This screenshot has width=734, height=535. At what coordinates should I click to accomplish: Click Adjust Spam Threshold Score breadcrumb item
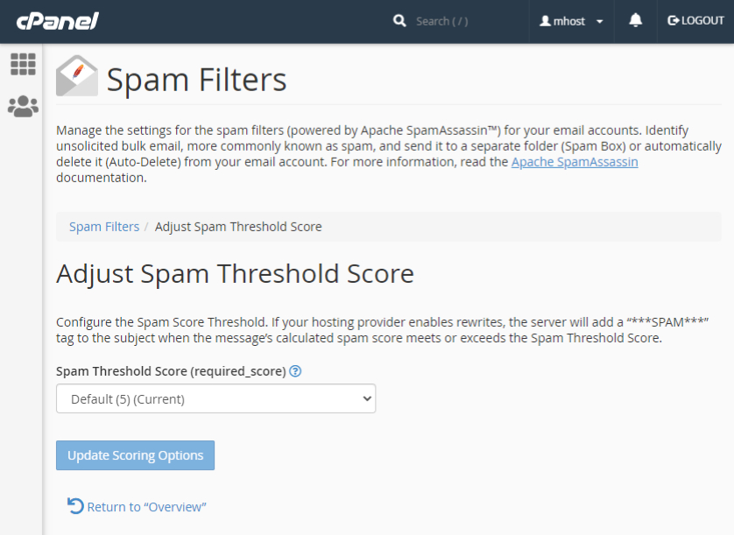(x=238, y=227)
